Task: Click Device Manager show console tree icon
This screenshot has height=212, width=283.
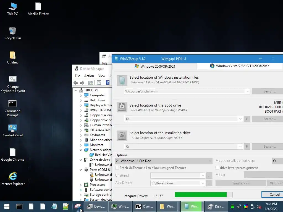Action: point(91,83)
